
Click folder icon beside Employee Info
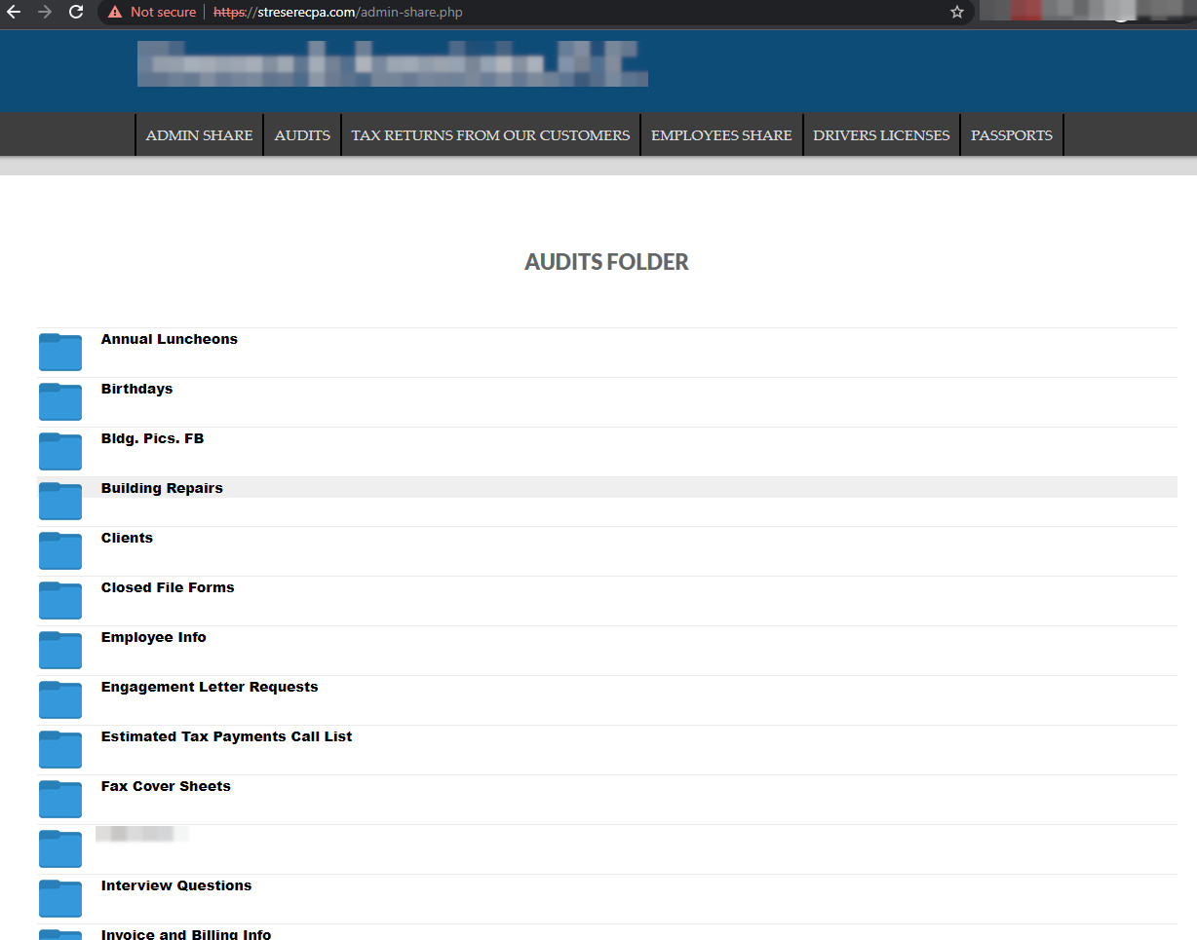tap(60, 650)
